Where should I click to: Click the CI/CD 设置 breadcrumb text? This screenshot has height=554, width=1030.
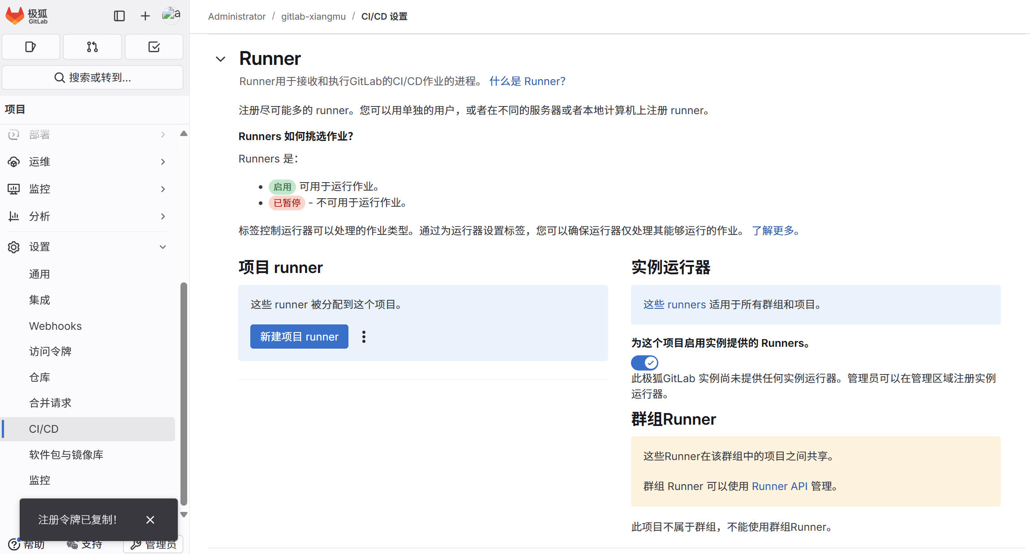[384, 17]
